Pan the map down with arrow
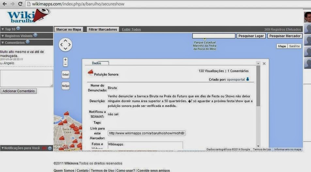Image resolution: width=311 pixels, height=172 pixels. (x=66, y=49)
